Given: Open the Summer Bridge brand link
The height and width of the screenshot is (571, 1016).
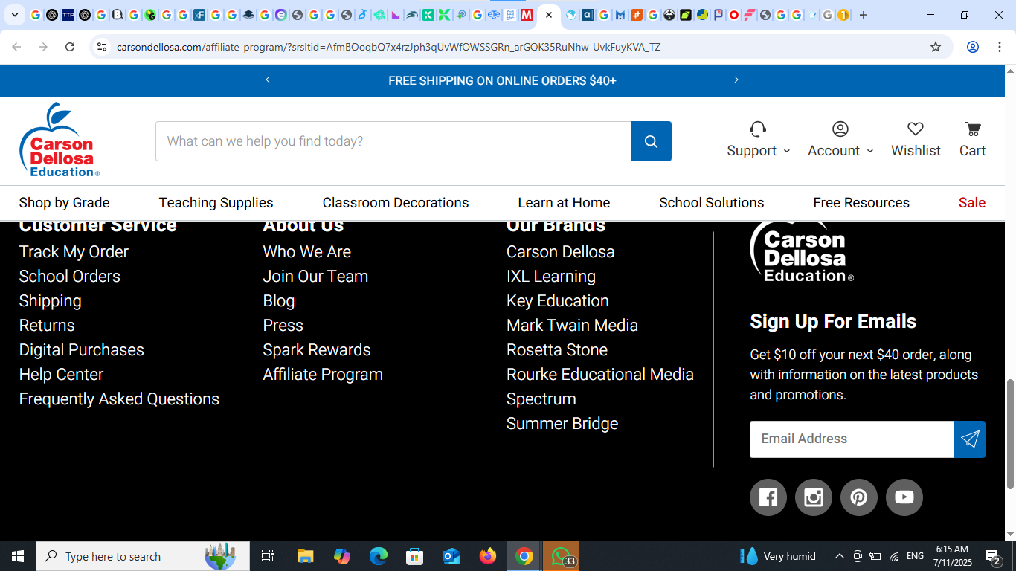Looking at the screenshot, I should [x=562, y=424].
